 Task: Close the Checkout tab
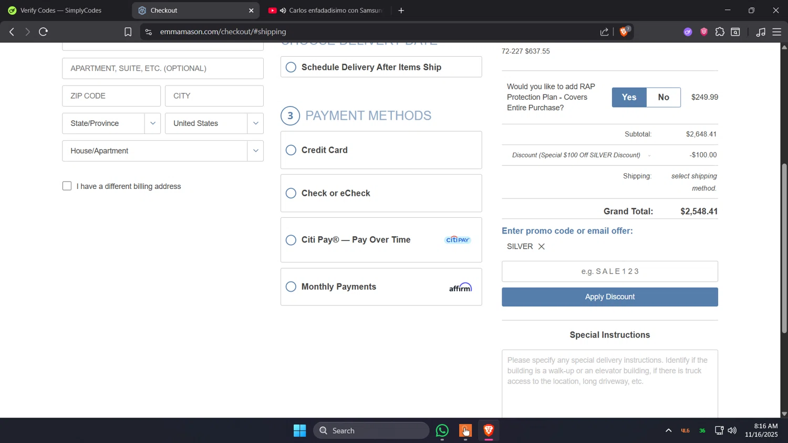(x=251, y=10)
